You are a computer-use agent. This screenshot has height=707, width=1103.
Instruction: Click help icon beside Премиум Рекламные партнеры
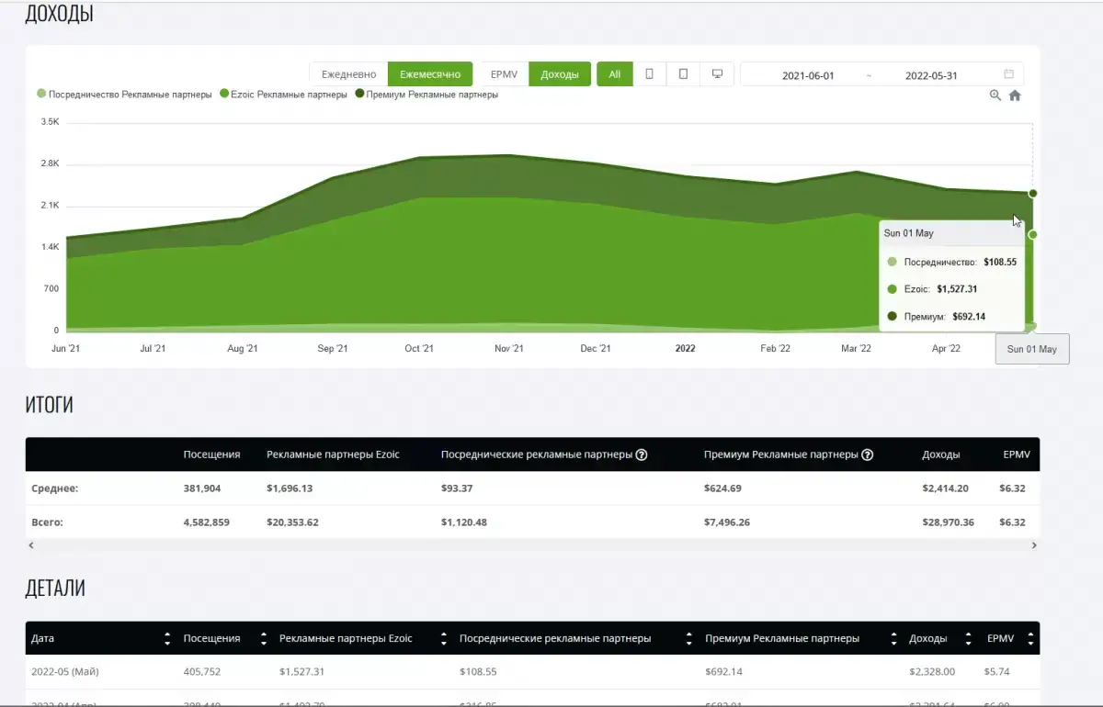(x=867, y=454)
